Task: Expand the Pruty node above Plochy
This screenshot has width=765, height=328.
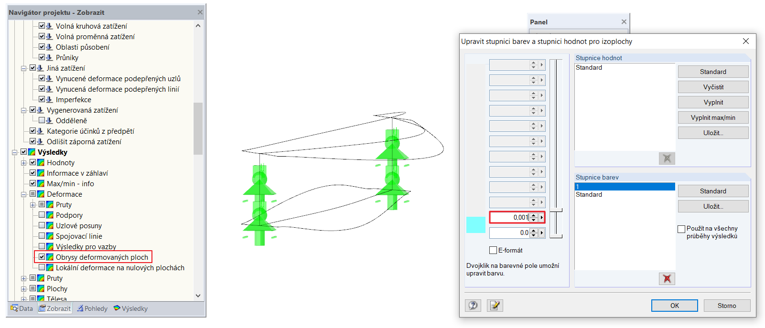Action: pos(24,278)
